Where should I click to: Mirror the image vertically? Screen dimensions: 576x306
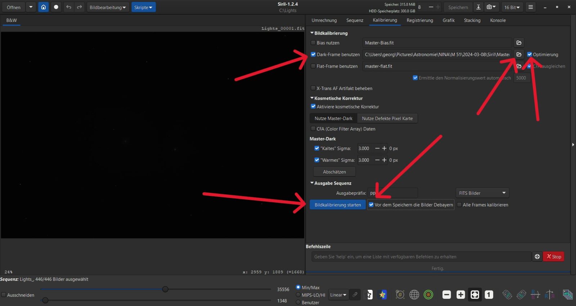point(549,295)
